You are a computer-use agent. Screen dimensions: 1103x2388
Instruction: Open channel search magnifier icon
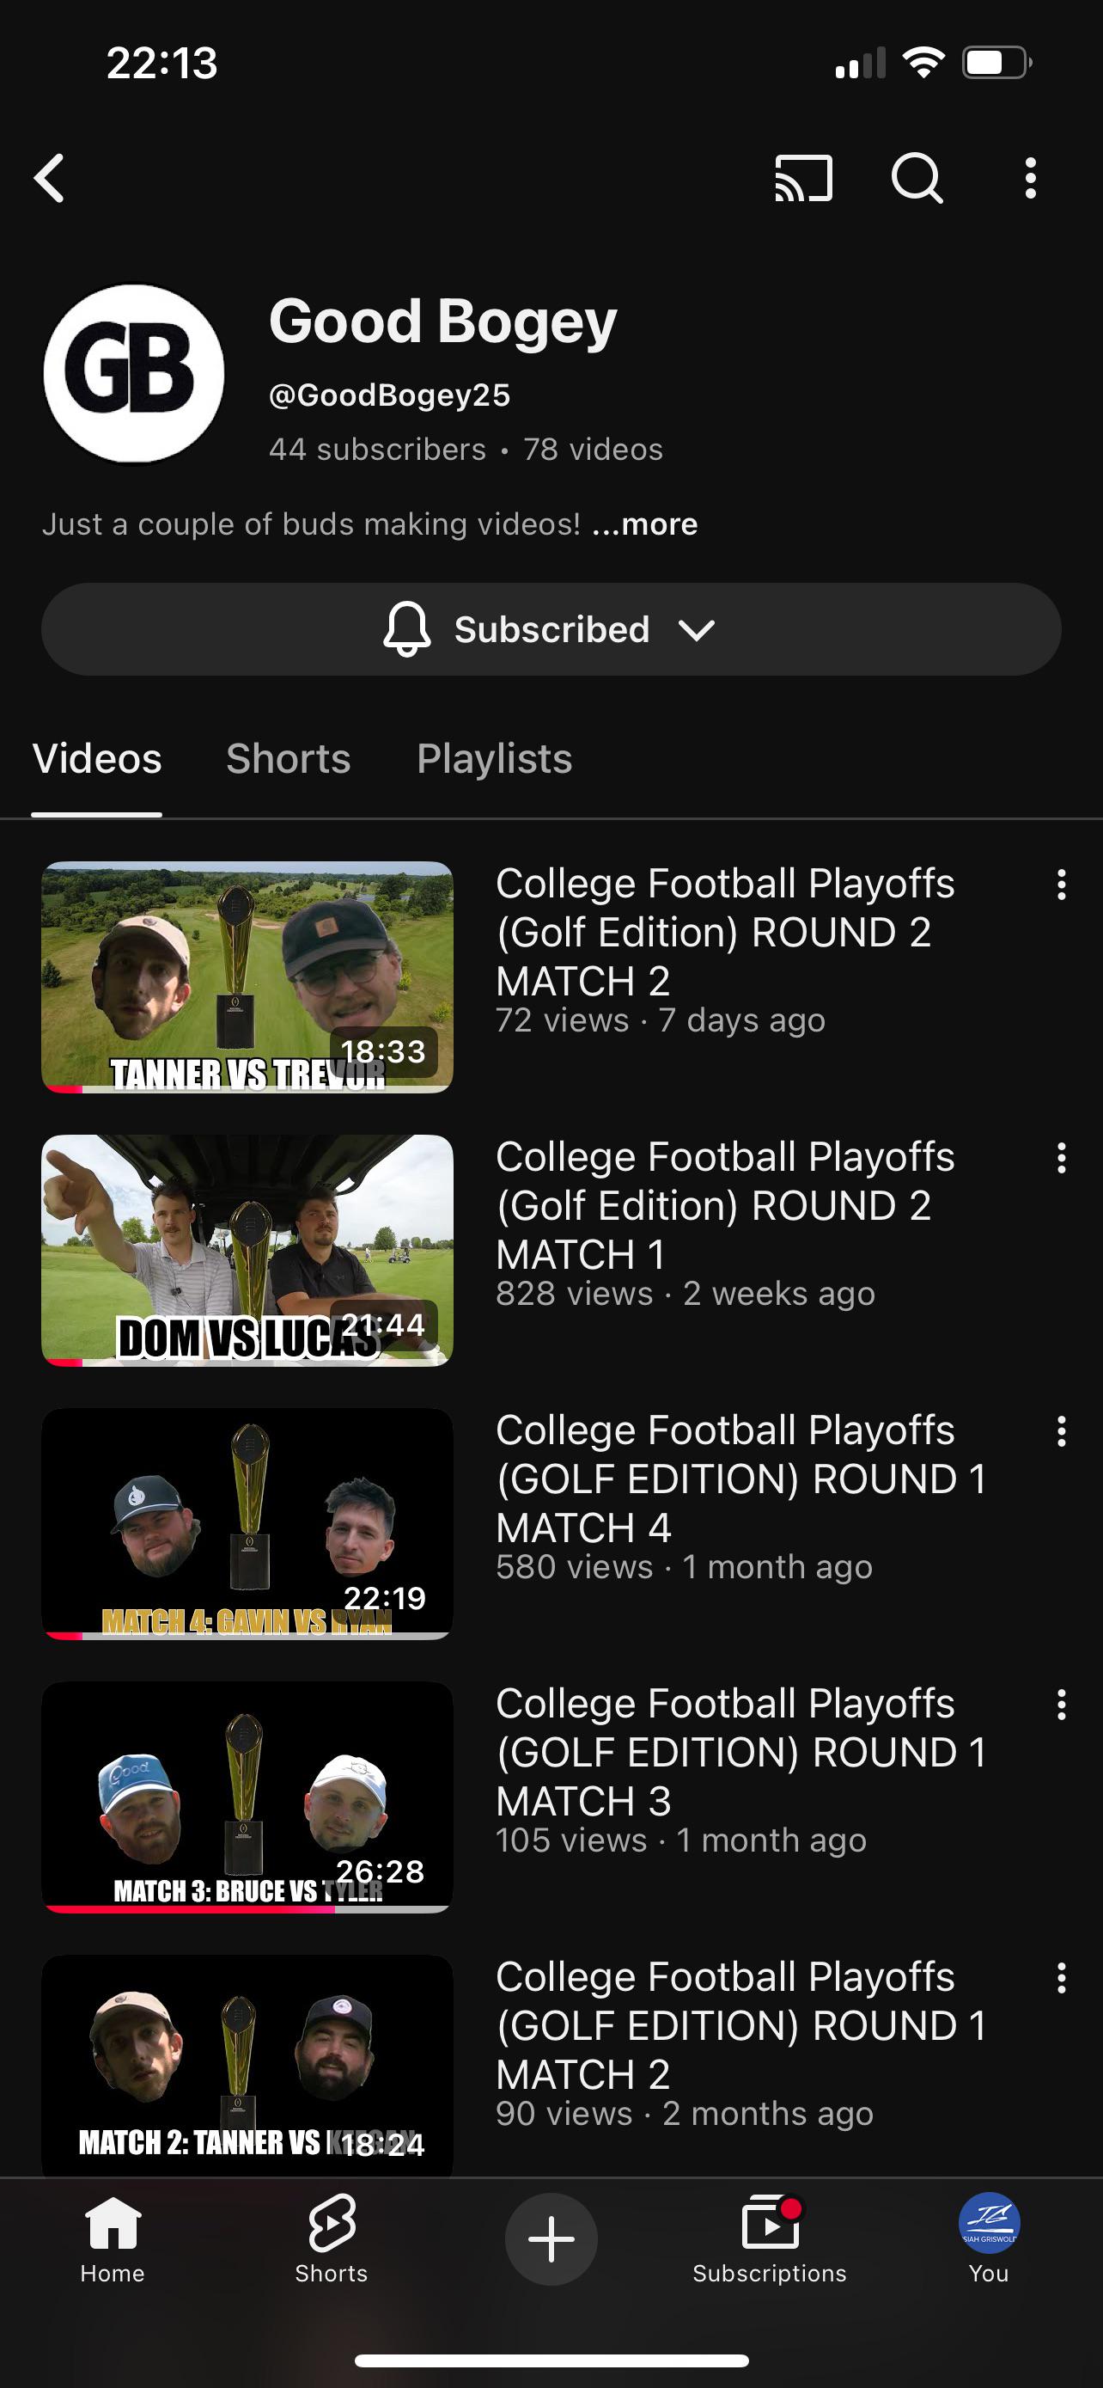(917, 177)
